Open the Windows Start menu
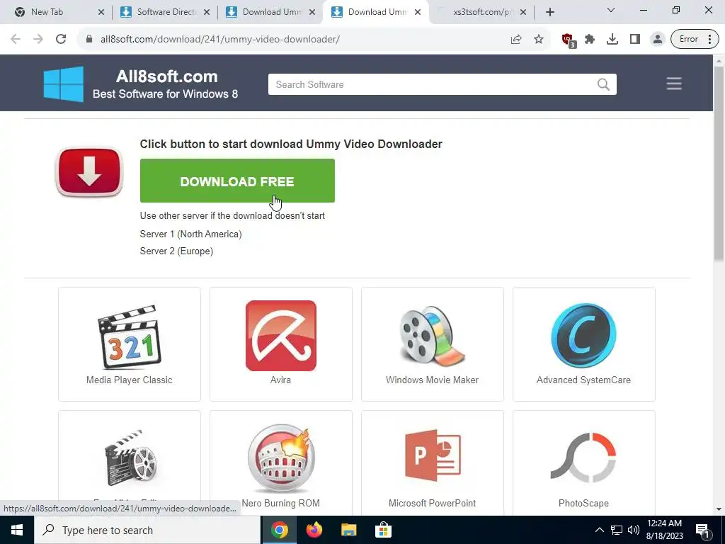The width and height of the screenshot is (725, 544). (x=17, y=530)
